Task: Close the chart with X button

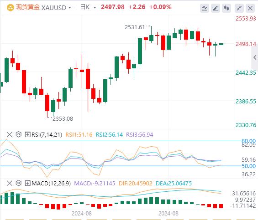Action: pyautogui.click(x=250, y=8)
